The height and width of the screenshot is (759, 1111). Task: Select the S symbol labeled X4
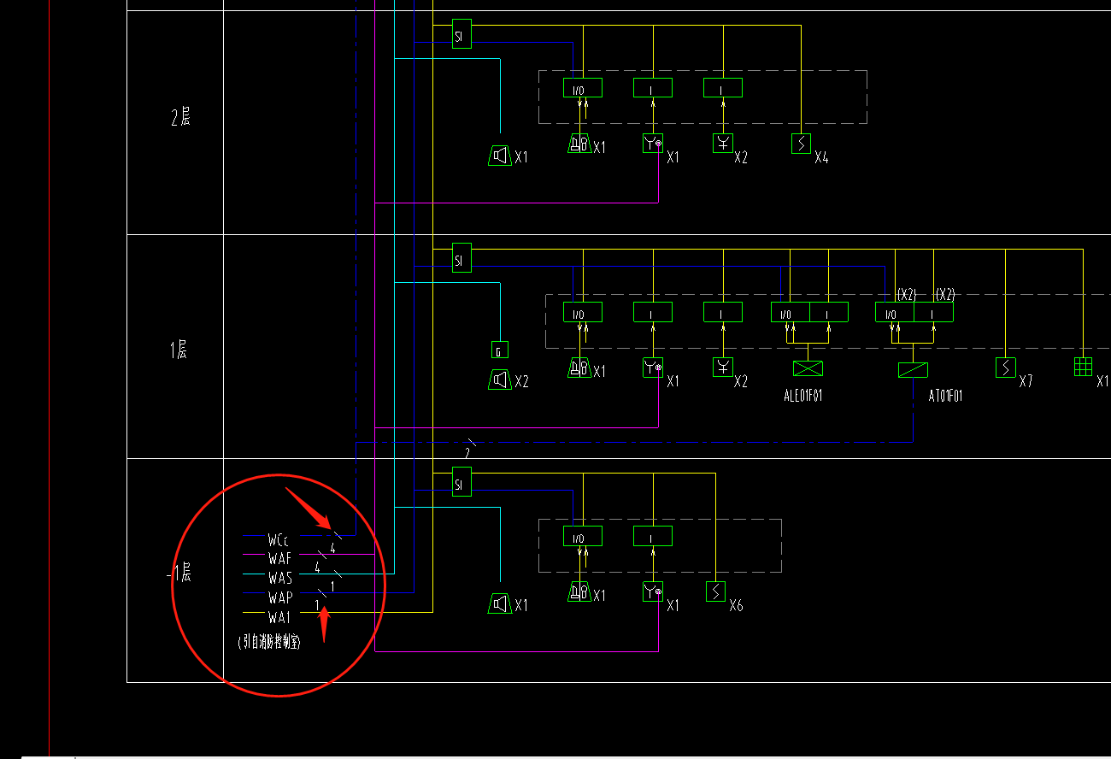[x=801, y=144]
